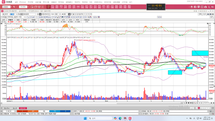Screen dimensions: 215x121
Task: Click the open chart folder icon
Action: tap(208, 14)
